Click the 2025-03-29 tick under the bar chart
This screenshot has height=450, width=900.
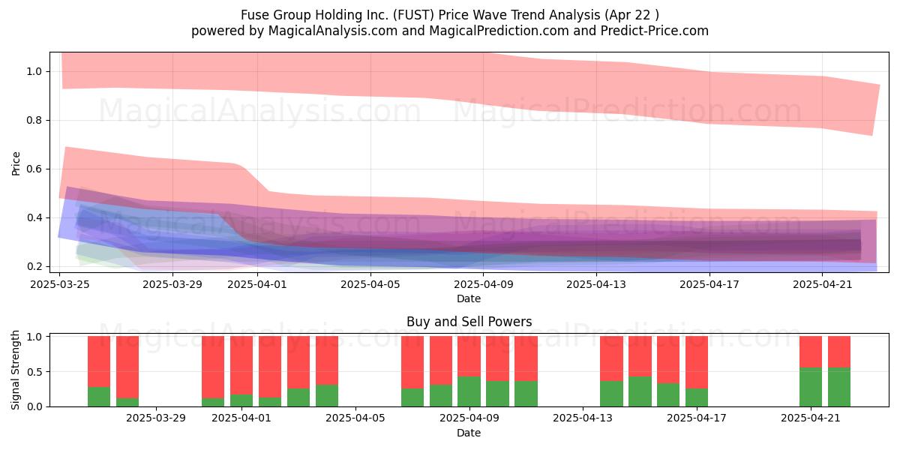pos(156,418)
